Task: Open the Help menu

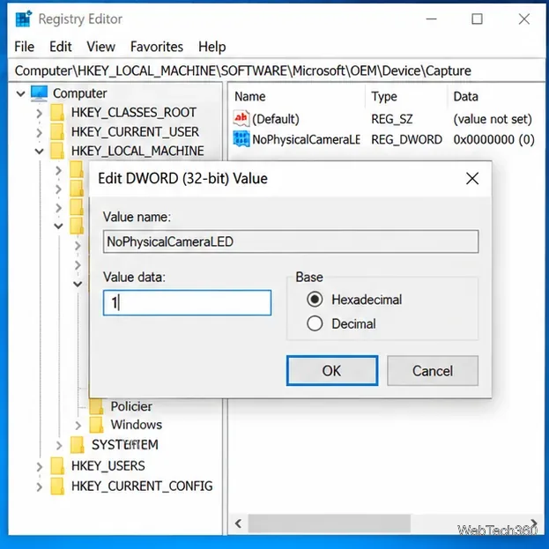Action: click(x=211, y=47)
